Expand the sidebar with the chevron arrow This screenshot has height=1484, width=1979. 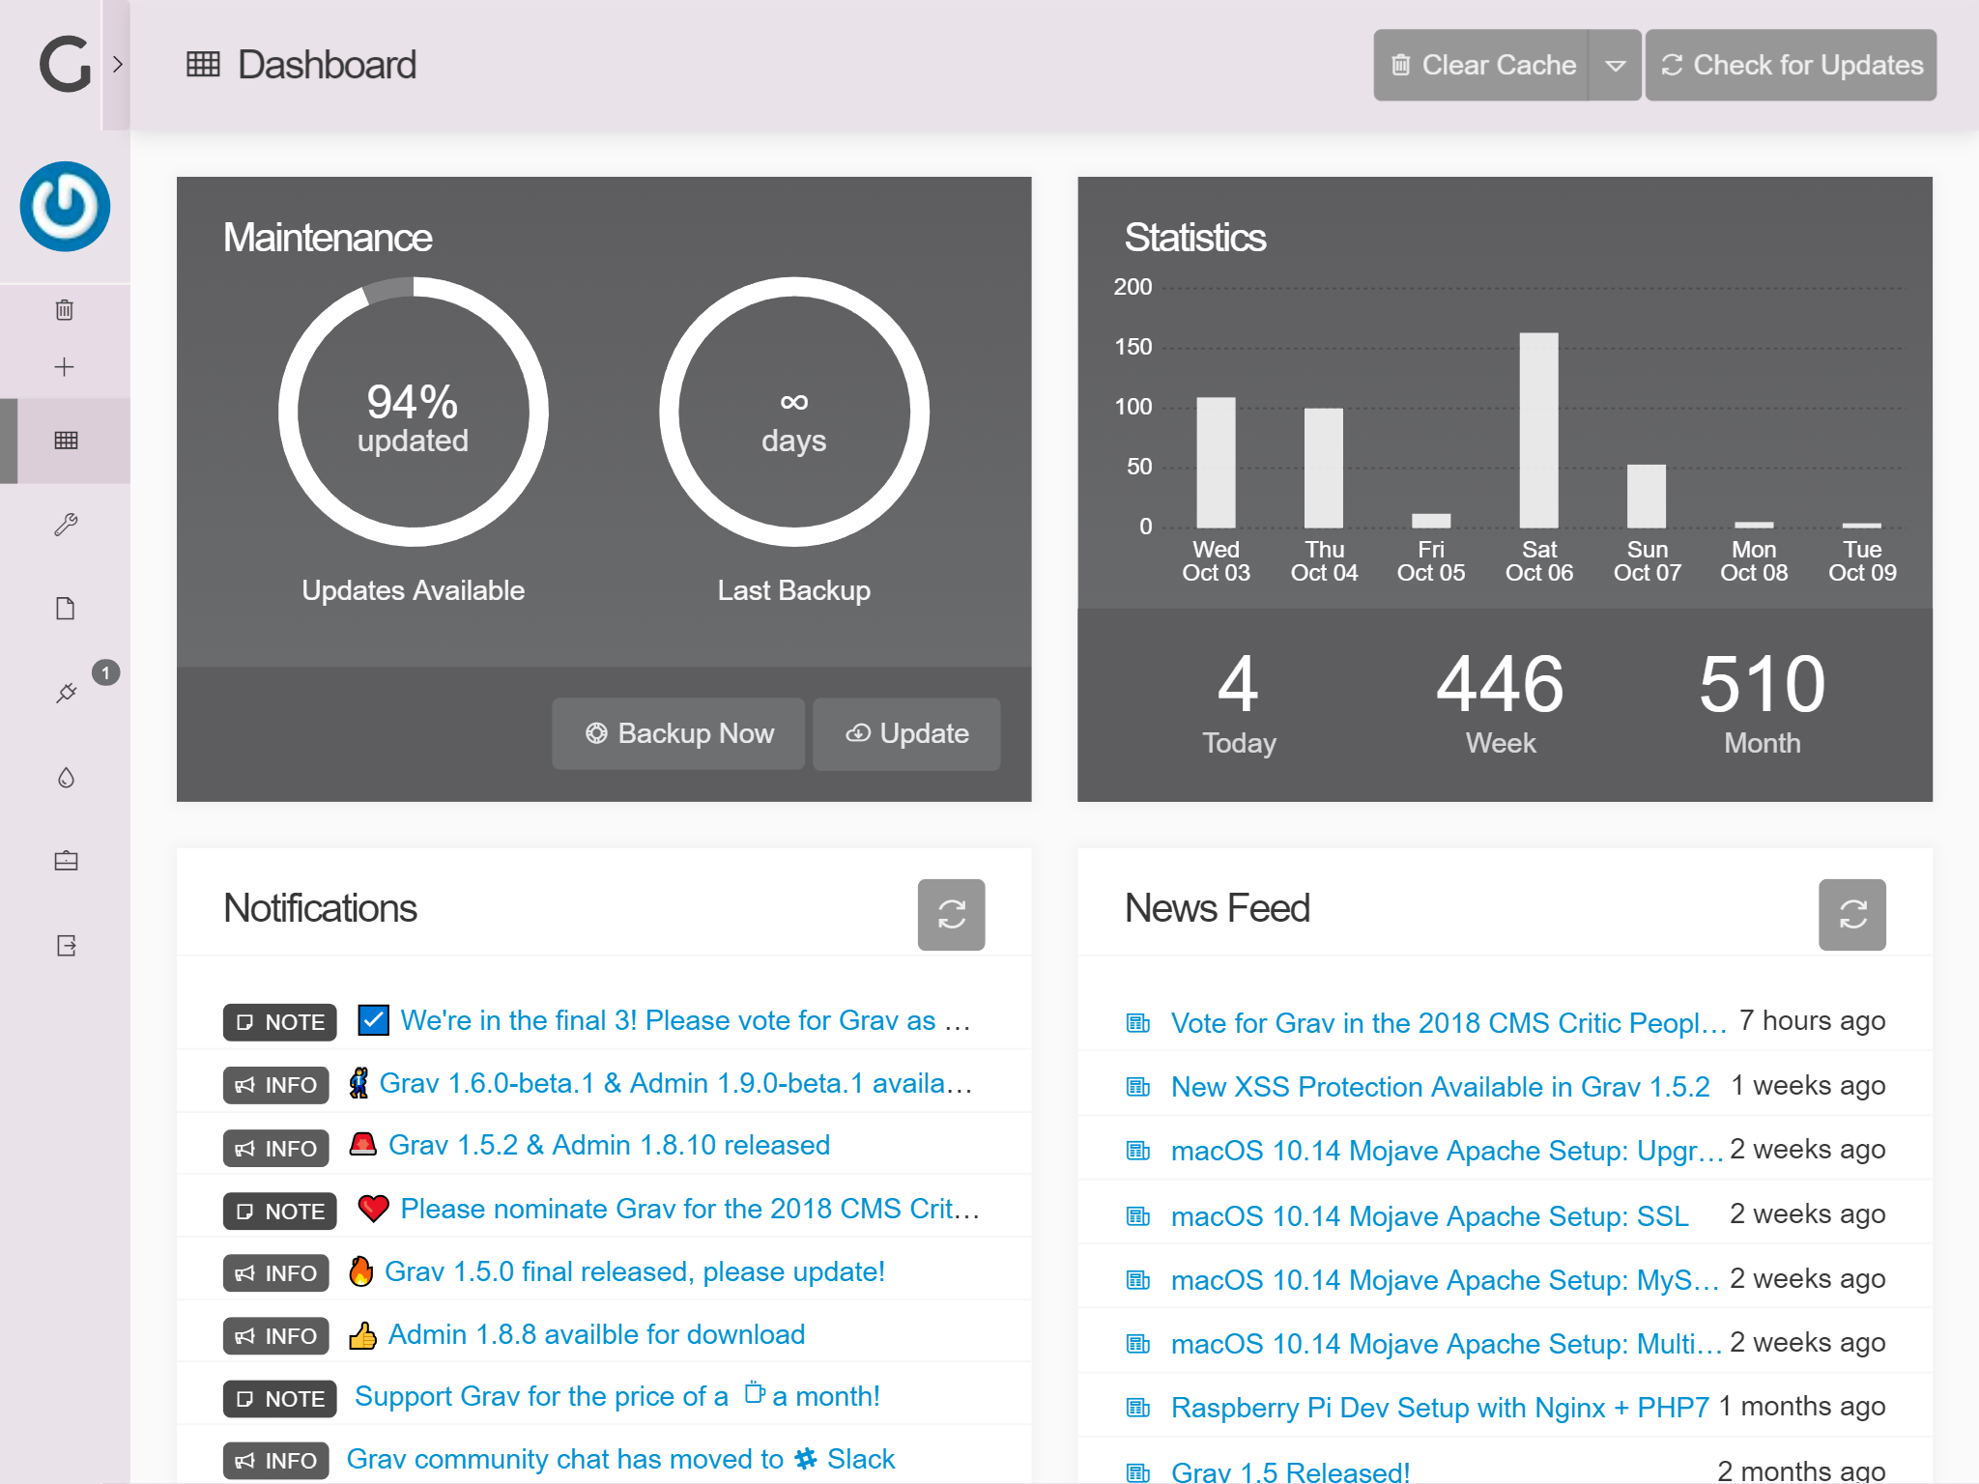[118, 65]
